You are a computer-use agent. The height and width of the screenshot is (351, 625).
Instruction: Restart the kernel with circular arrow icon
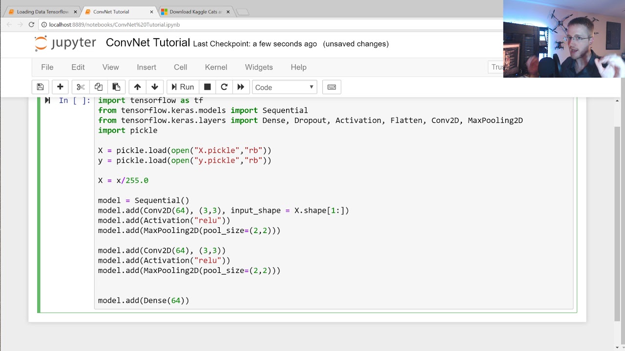pos(224,87)
